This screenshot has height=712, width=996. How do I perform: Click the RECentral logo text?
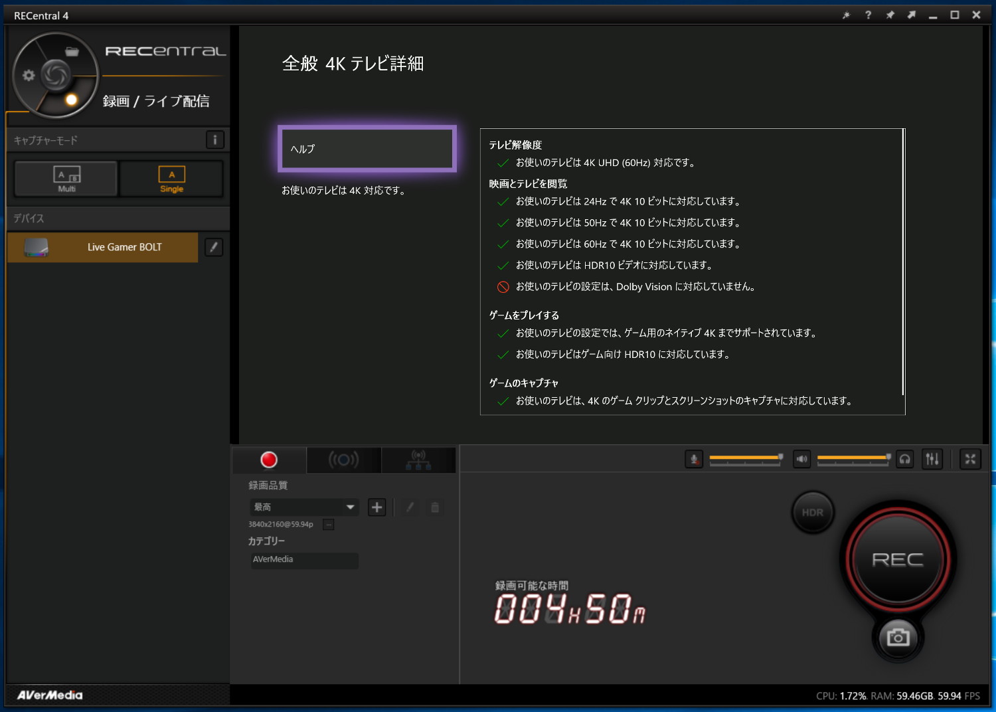click(165, 51)
